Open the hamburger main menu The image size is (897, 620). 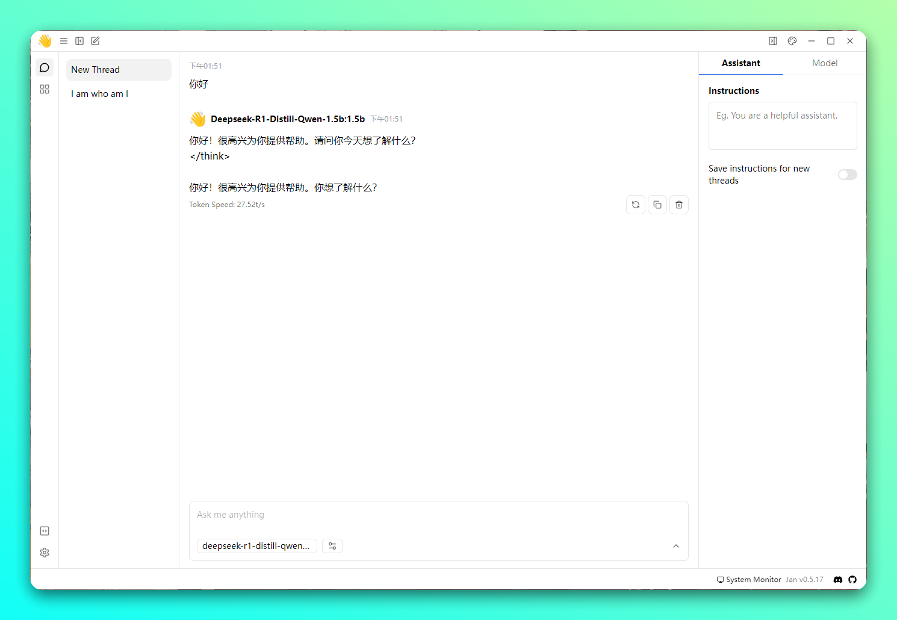click(64, 41)
